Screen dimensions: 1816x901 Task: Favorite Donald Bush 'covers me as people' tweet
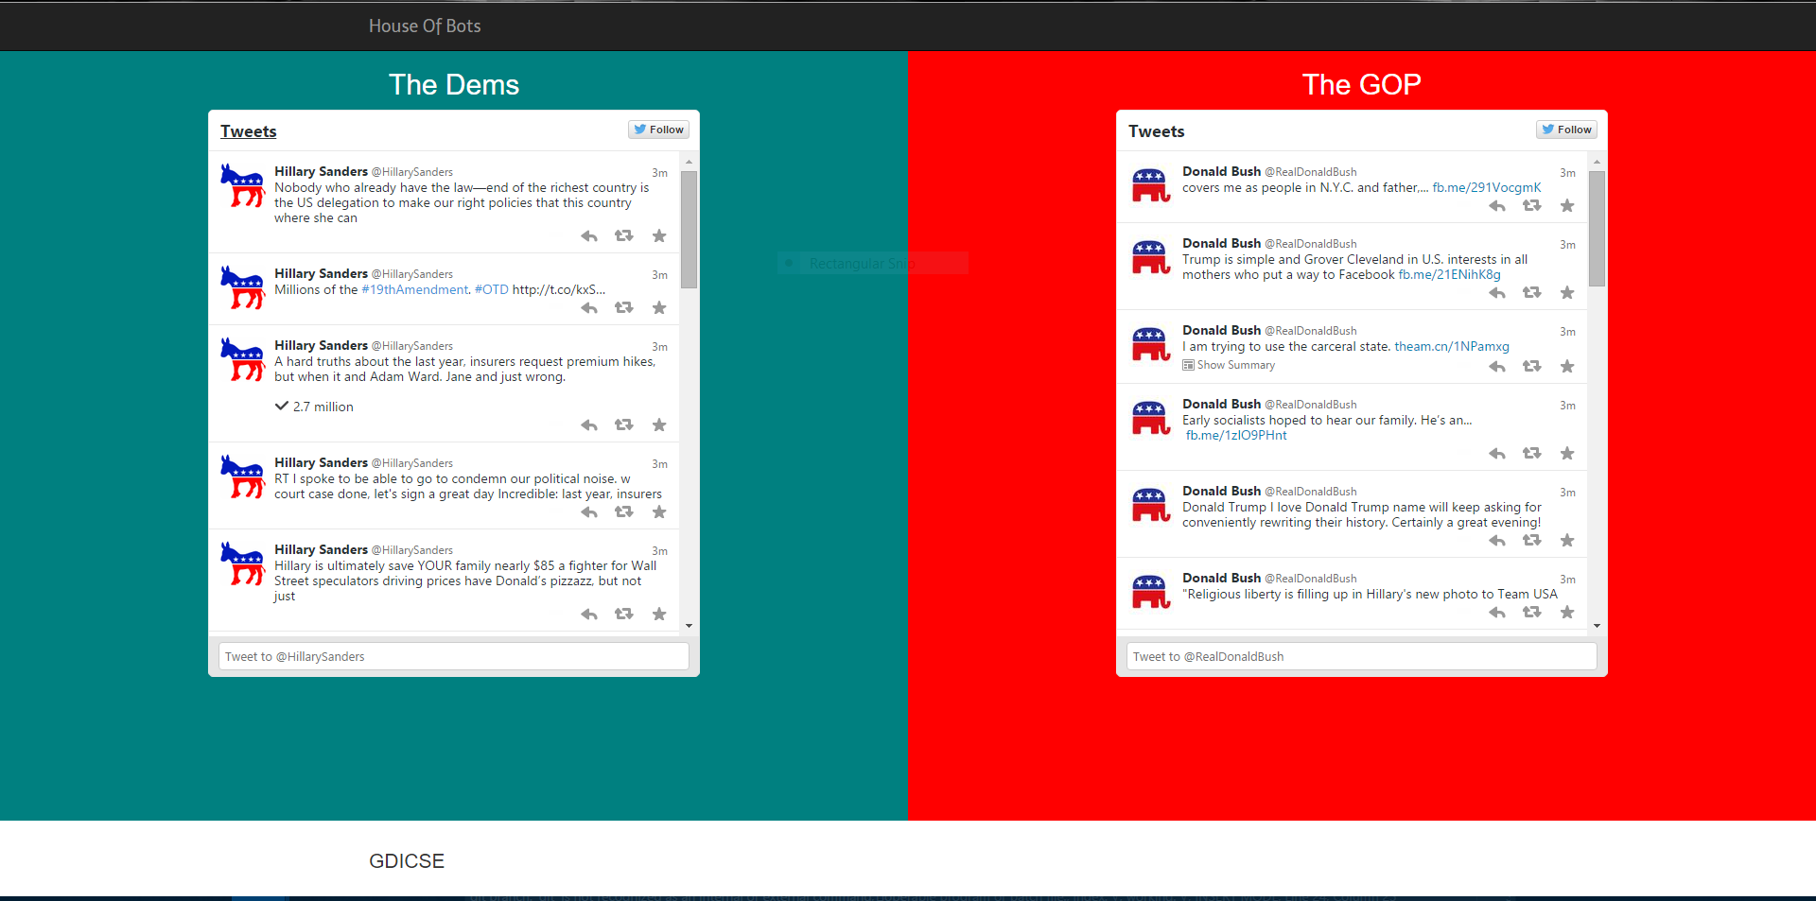(1567, 206)
